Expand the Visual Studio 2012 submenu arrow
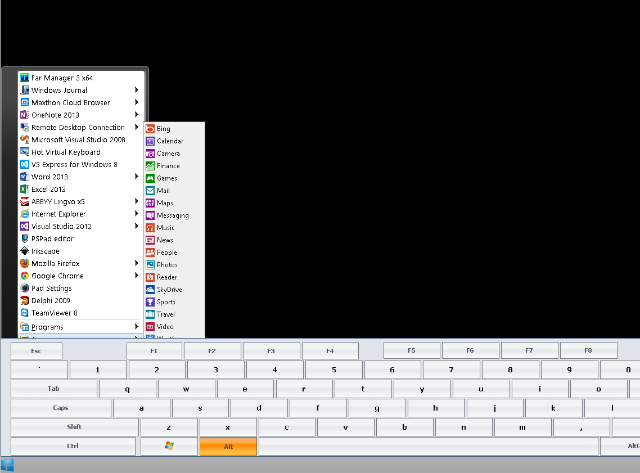This screenshot has width=640, height=473. [137, 226]
